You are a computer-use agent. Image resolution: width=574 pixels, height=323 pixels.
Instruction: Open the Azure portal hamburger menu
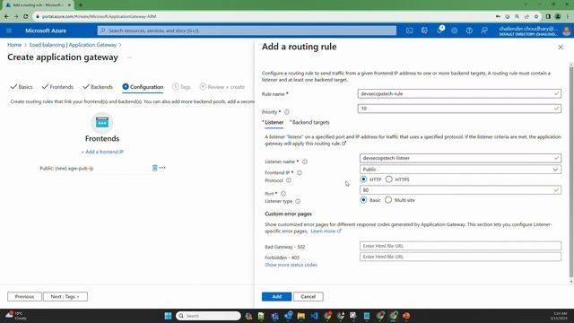click(9, 31)
